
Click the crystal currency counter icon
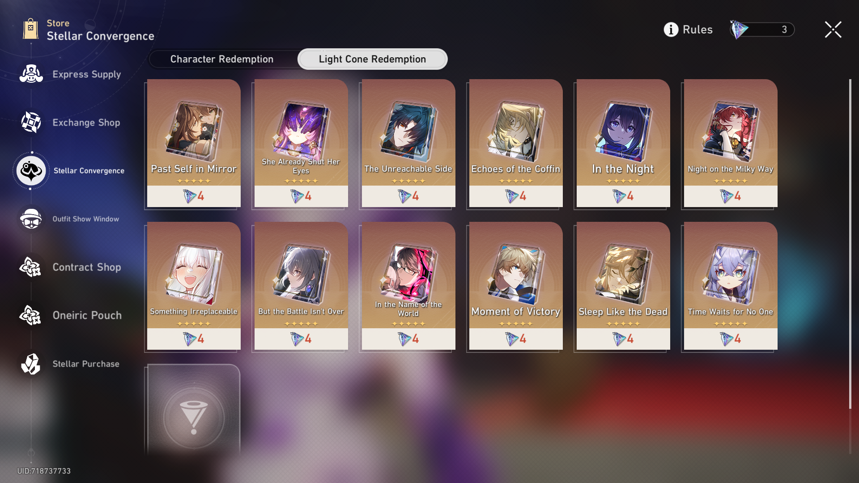click(739, 30)
